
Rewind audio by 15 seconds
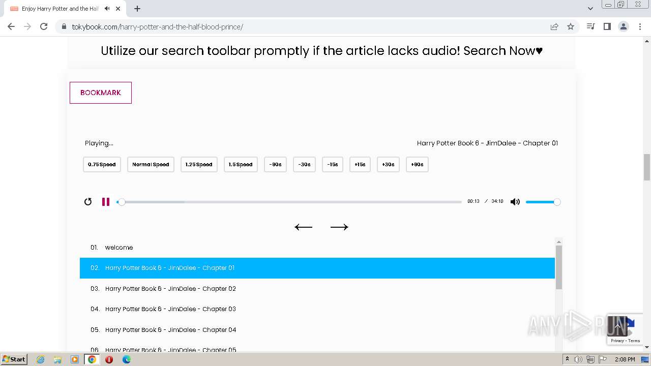[333, 165]
